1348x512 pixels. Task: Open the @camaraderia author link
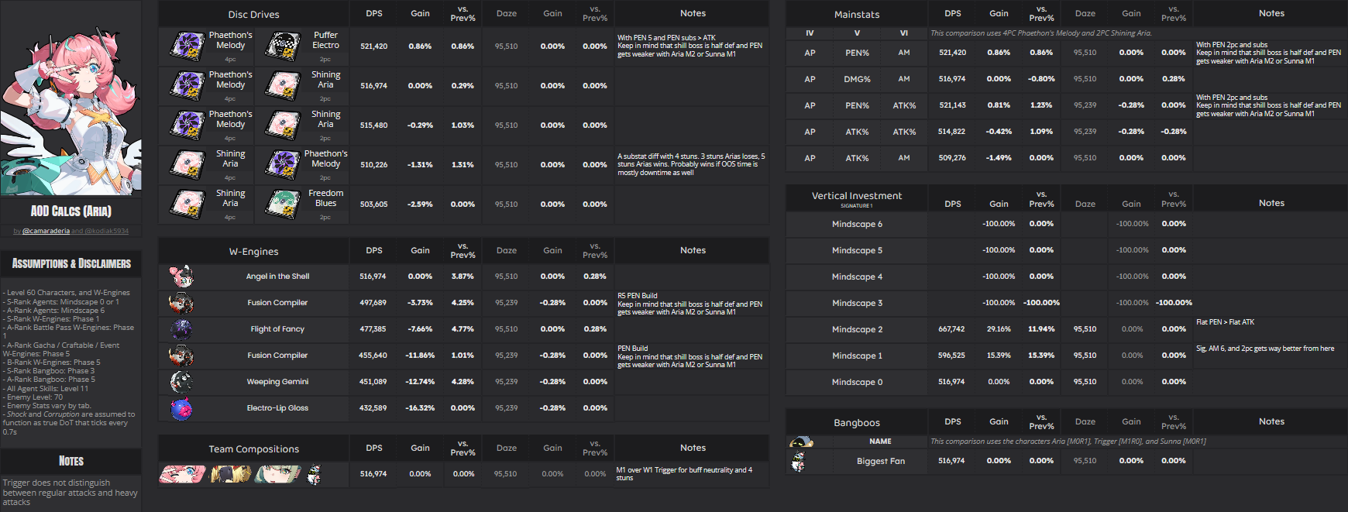point(46,231)
